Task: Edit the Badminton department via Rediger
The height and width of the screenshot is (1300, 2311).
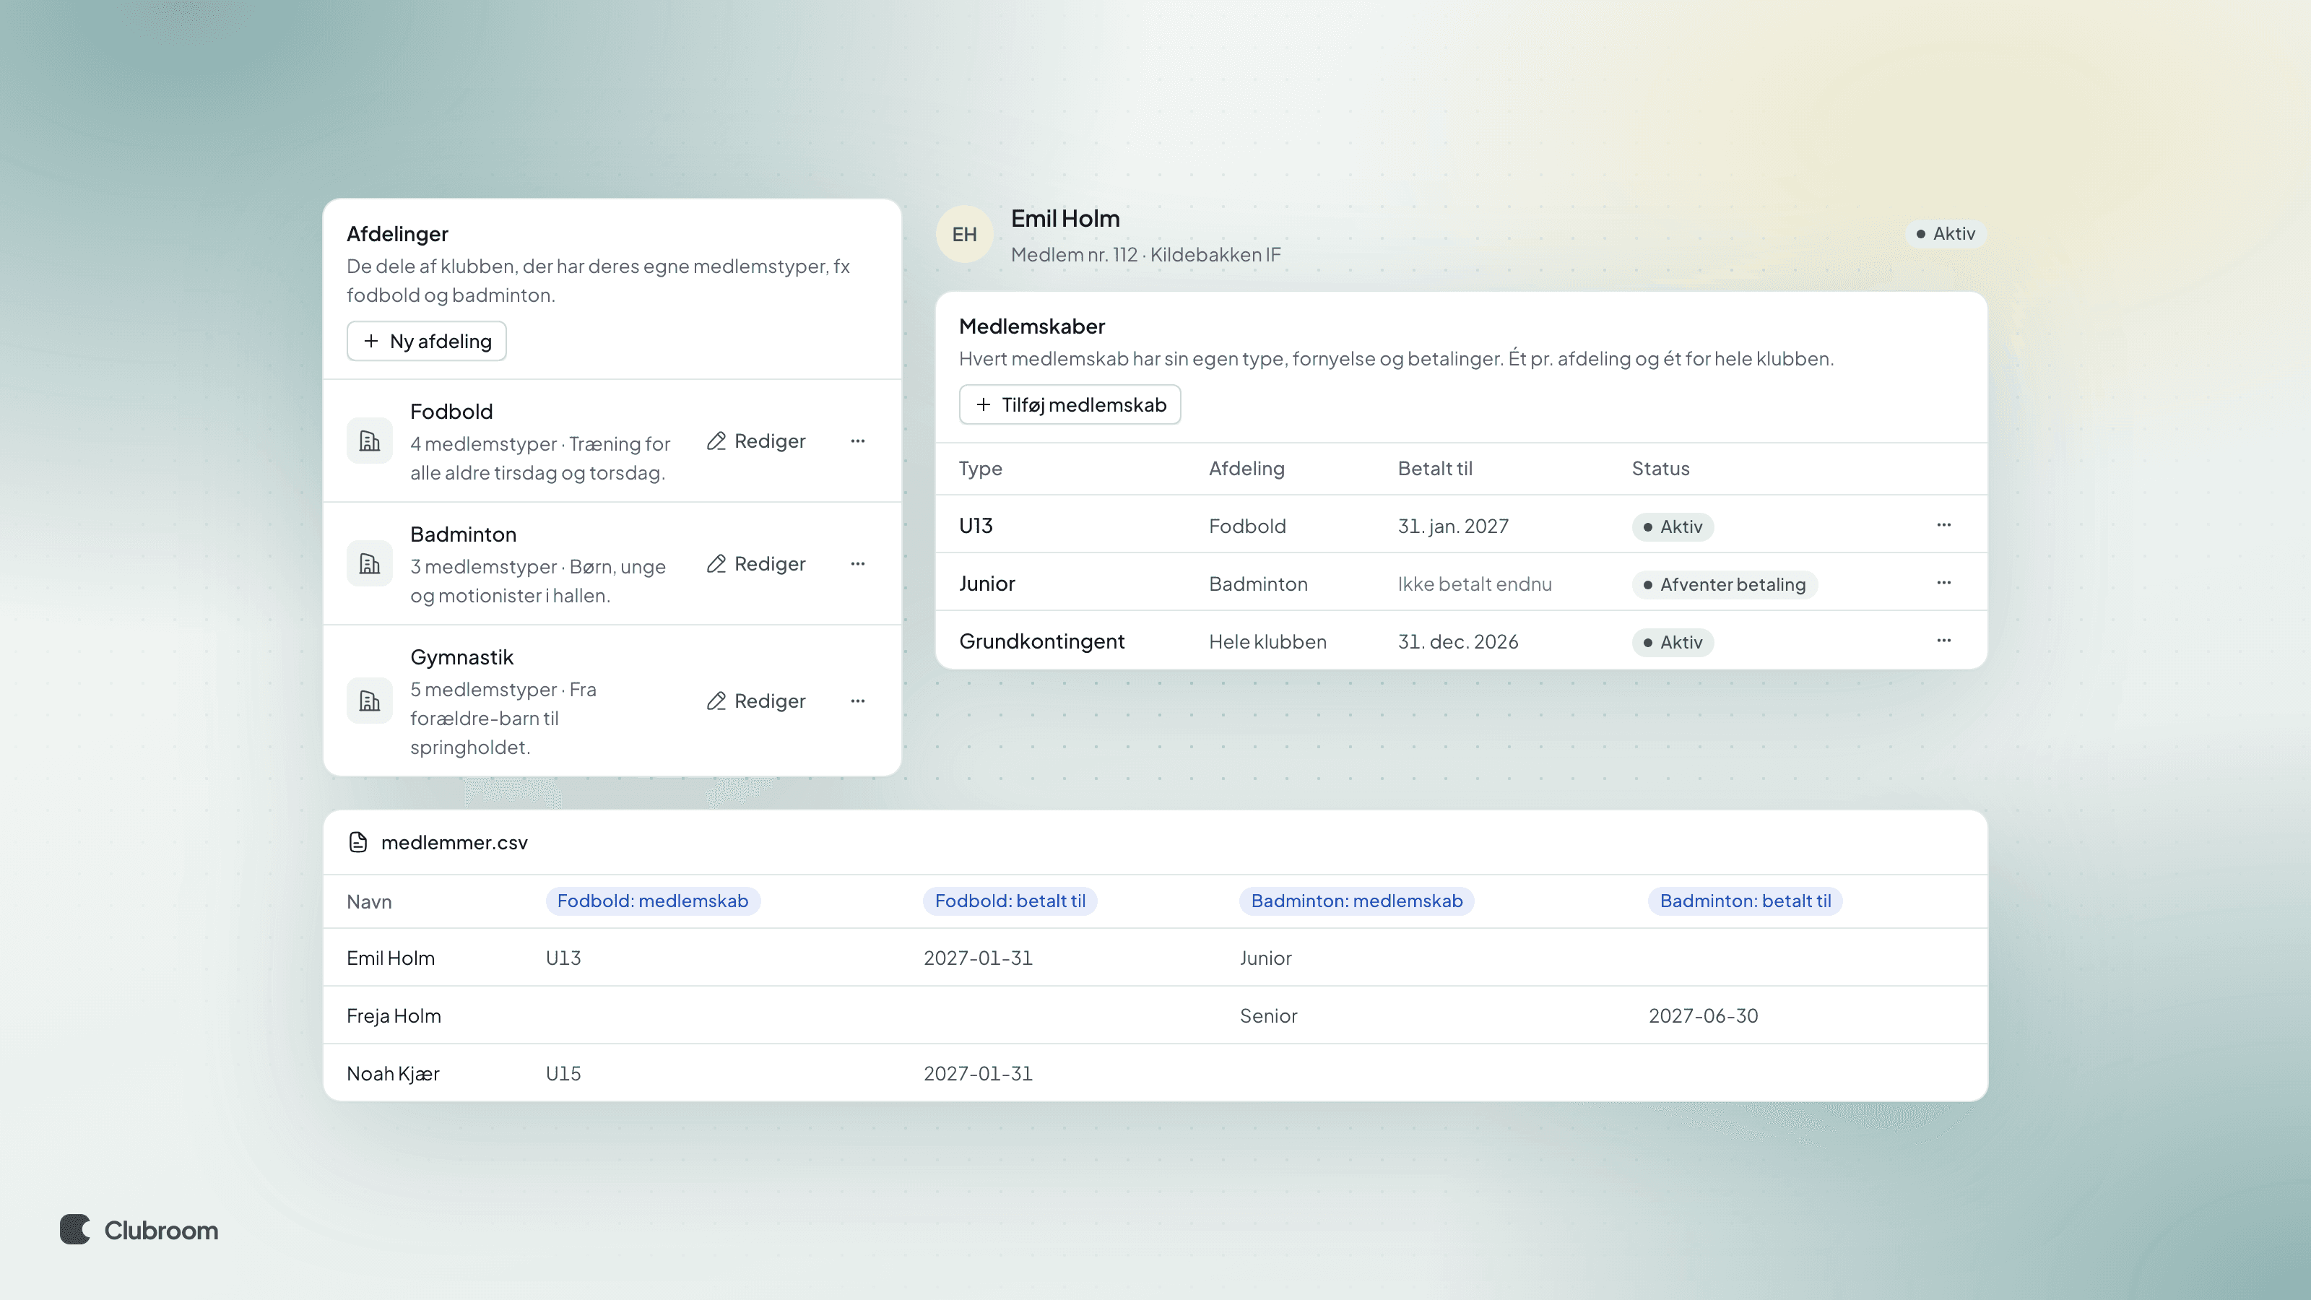Action: pos(756,563)
